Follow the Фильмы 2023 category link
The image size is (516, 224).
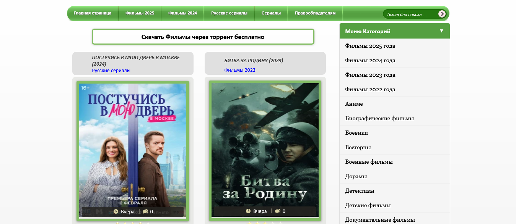[x=240, y=70]
